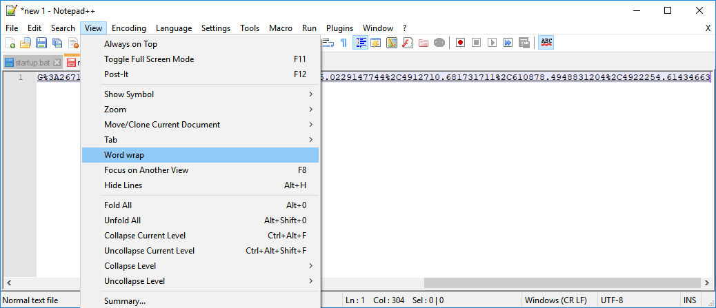The image size is (716, 308).
Task: Toggle the ABC spell check icon
Action: tap(546, 43)
